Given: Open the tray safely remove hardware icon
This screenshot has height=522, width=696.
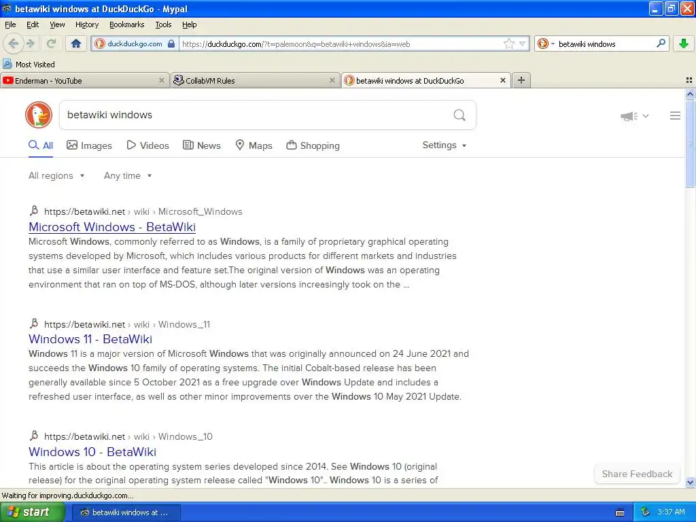Looking at the screenshot, I should 646,512.
